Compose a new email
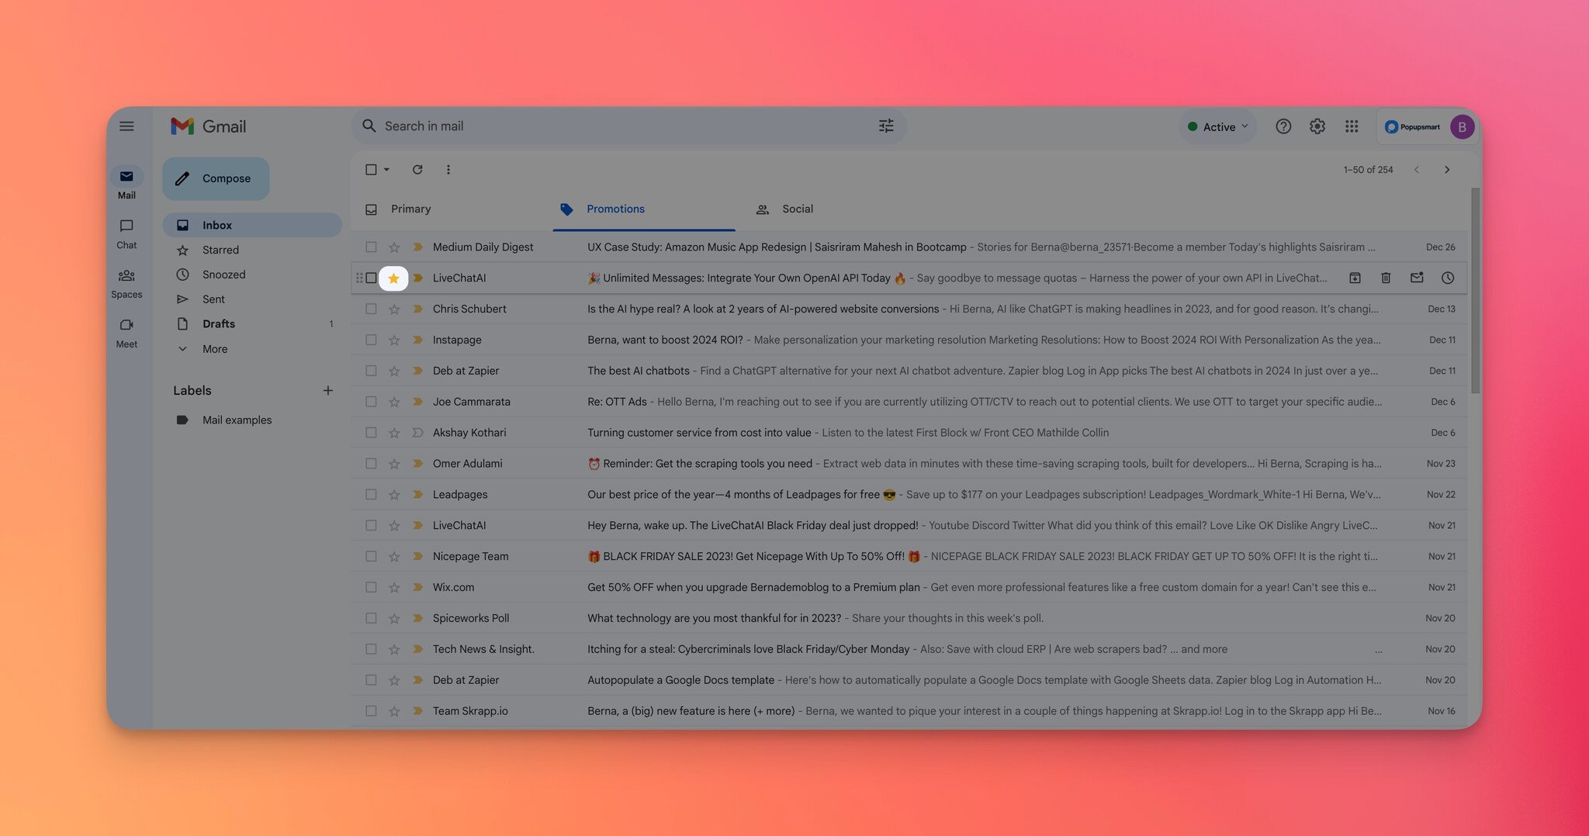1589x836 pixels. (x=216, y=178)
